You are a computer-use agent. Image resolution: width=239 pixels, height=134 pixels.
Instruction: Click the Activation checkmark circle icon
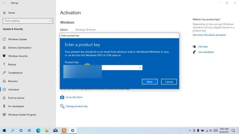pyautogui.click(x=4, y=89)
